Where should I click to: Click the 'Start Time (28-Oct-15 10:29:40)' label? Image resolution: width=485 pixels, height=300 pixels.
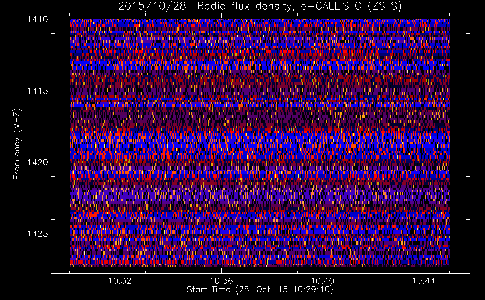tap(260, 290)
